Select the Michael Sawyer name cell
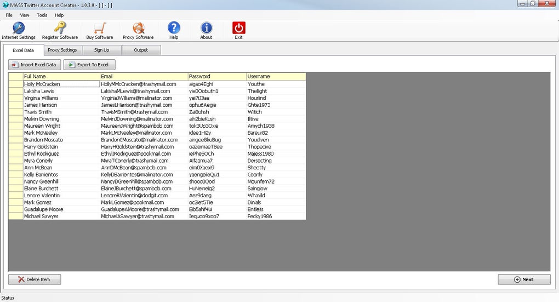The image size is (559, 302). click(x=61, y=216)
